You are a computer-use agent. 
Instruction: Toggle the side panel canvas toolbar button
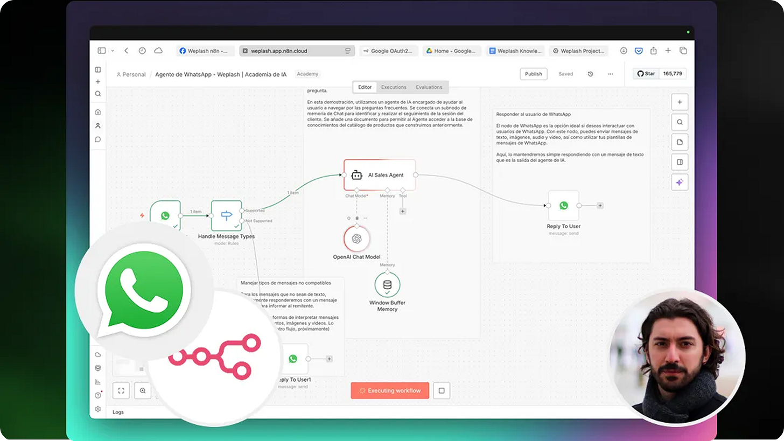pos(680,162)
